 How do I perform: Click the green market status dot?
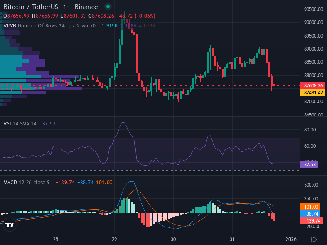pyautogui.click(x=108, y=7)
